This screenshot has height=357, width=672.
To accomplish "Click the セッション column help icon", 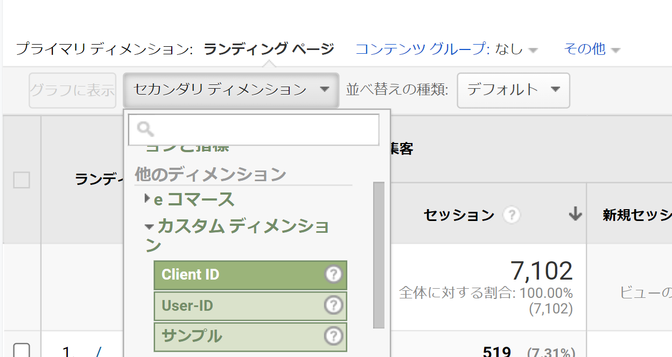I will pyautogui.click(x=512, y=215).
